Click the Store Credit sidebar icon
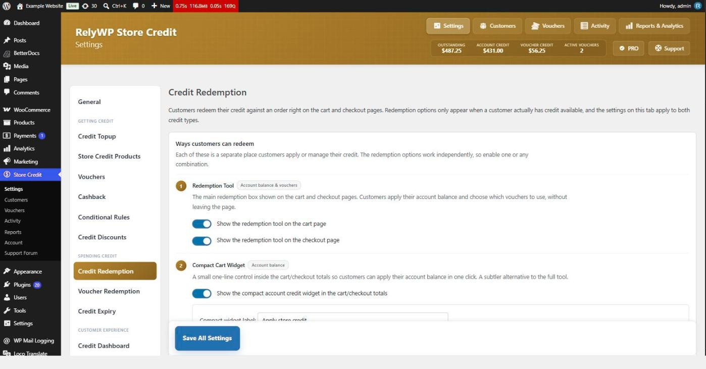 [x=7, y=175]
